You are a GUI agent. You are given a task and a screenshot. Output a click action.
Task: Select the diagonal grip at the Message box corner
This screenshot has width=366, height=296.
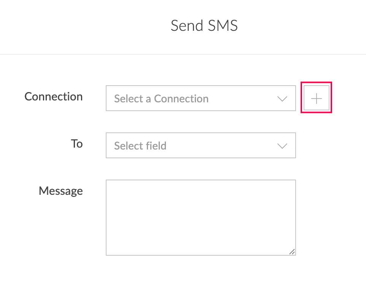coord(292,251)
